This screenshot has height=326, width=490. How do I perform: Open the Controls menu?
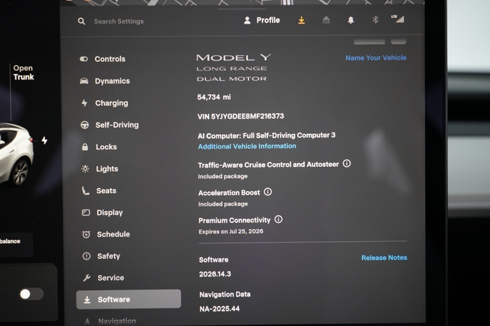[103, 59]
